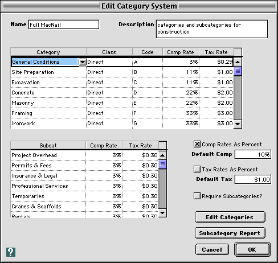The image size is (278, 263).
Task: Click into the Description text box
Action: [x=212, y=29]
